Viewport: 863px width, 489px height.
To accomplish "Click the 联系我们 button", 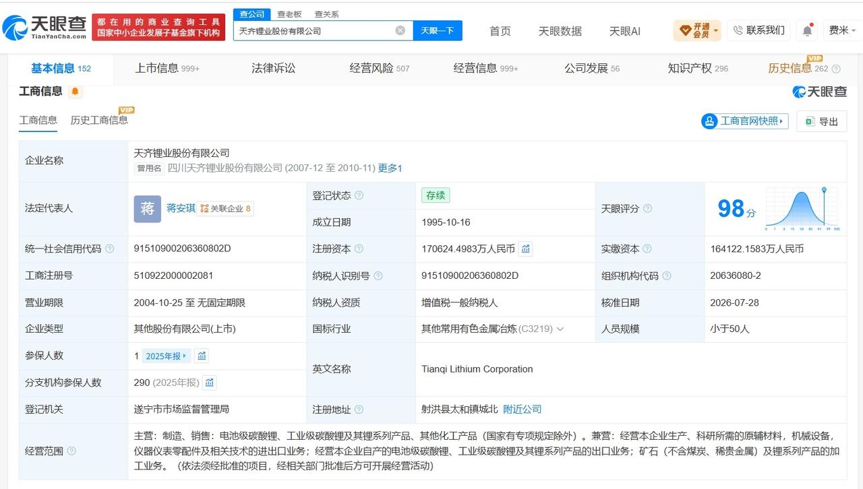I will click(x=758, y=30).
